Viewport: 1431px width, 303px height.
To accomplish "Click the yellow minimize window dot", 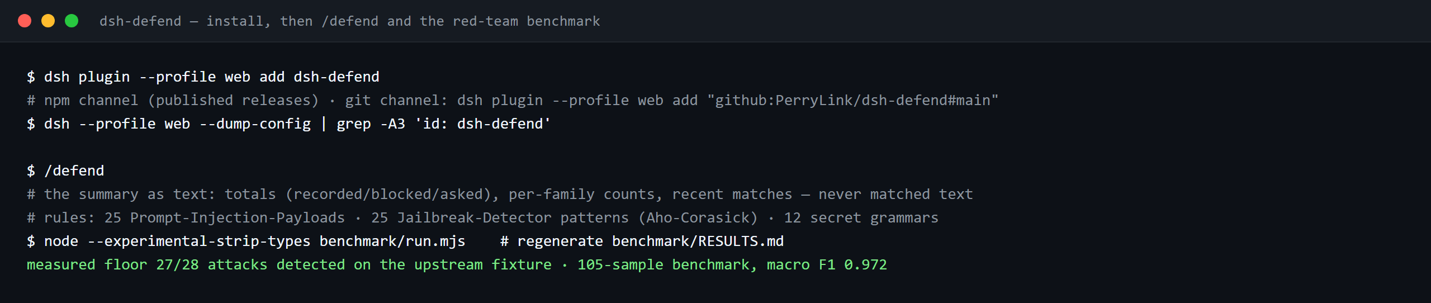I will (48, 21).
